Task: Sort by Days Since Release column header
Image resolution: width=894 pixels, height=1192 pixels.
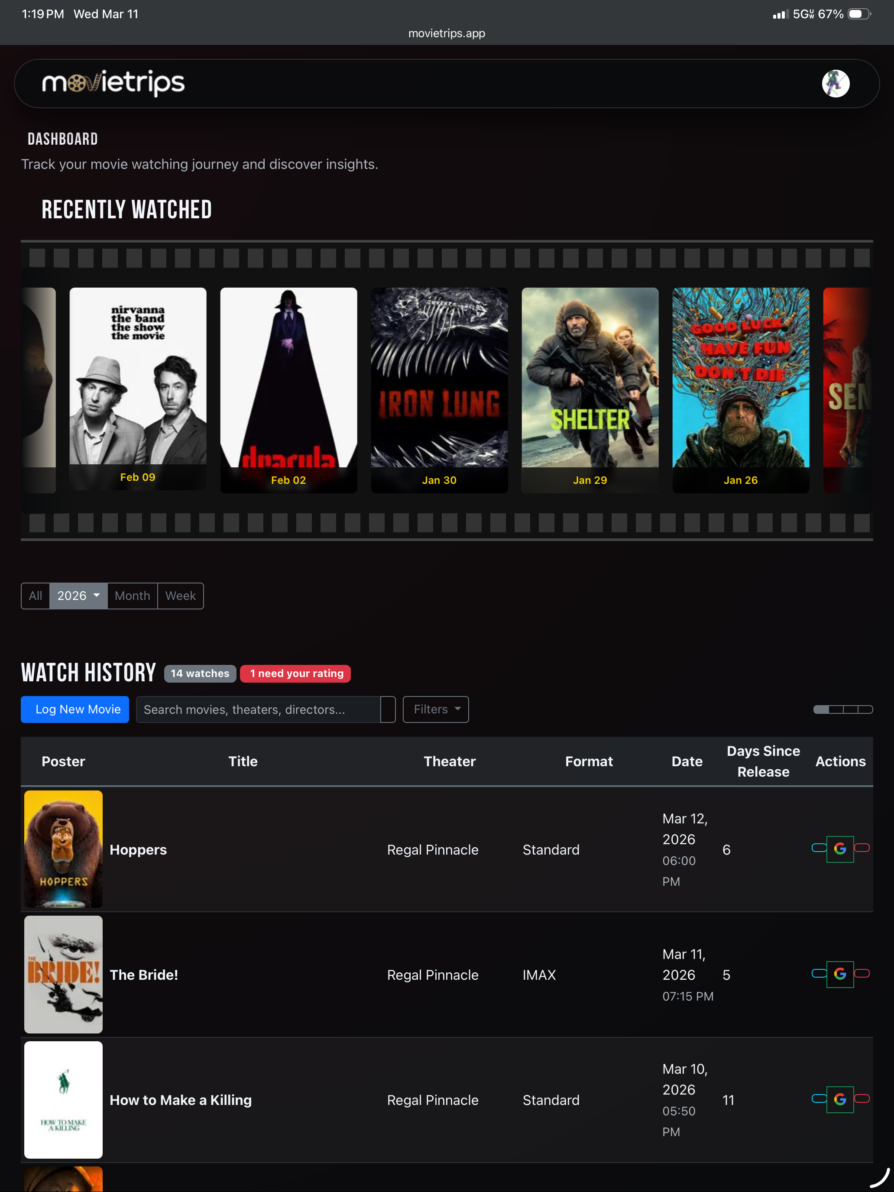Action: [x=763, y=761]
